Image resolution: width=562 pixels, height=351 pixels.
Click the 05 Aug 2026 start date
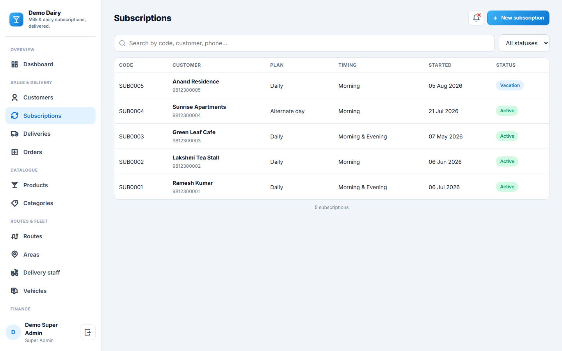pos(445,86)
